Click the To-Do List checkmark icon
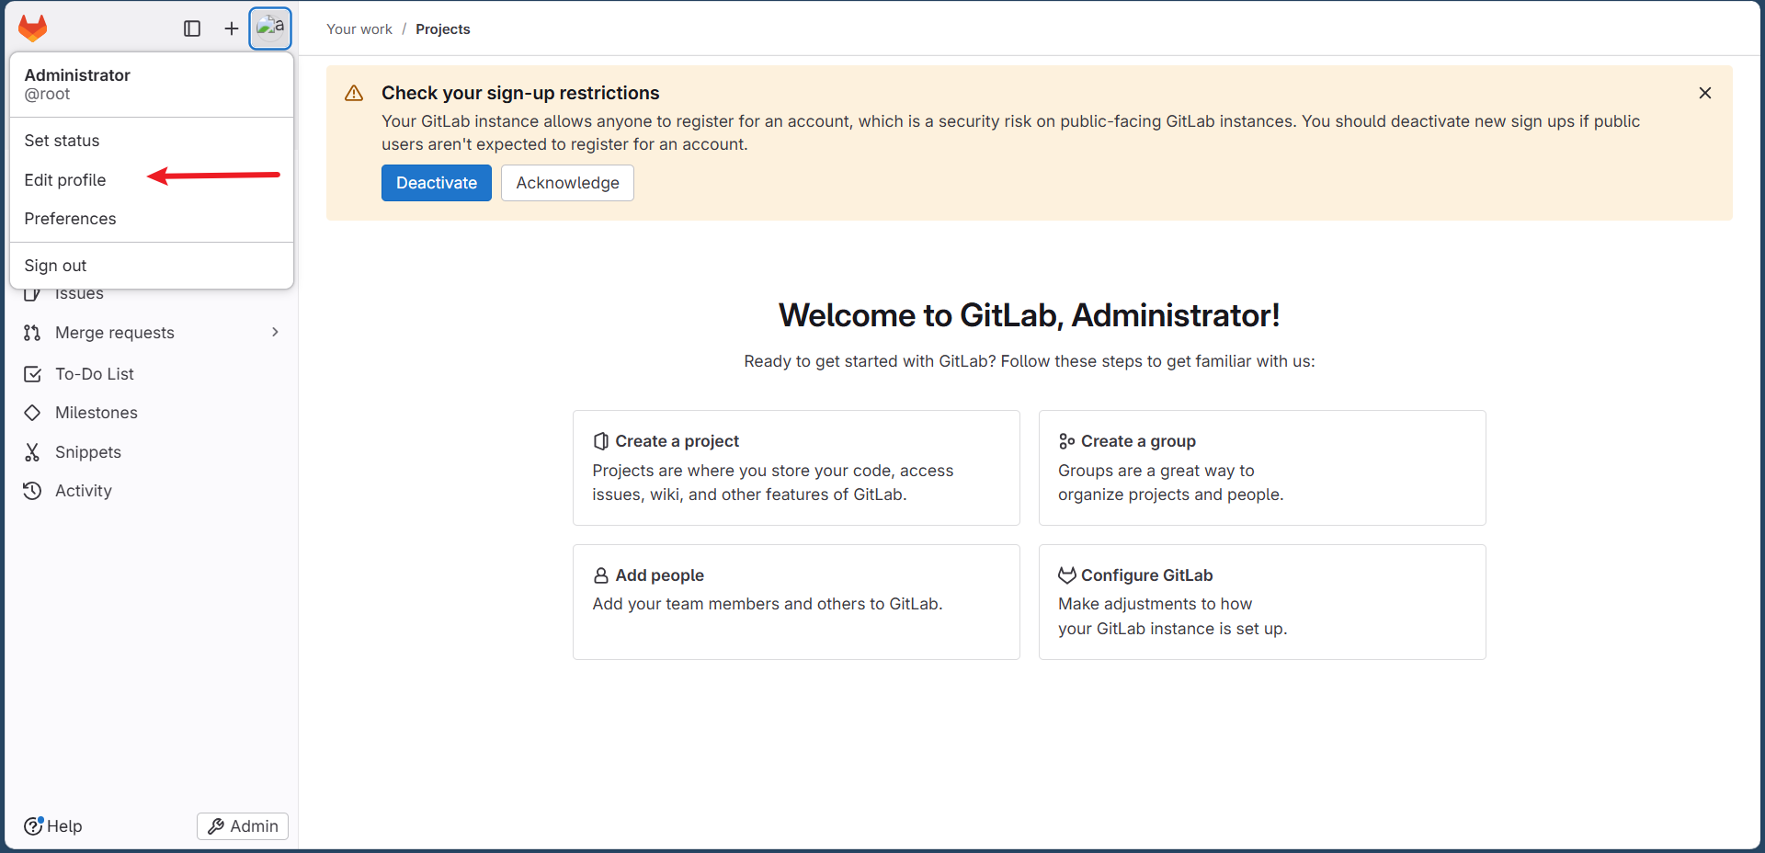The width and height of the screenshot is (1765, 853). click(32, 374)
